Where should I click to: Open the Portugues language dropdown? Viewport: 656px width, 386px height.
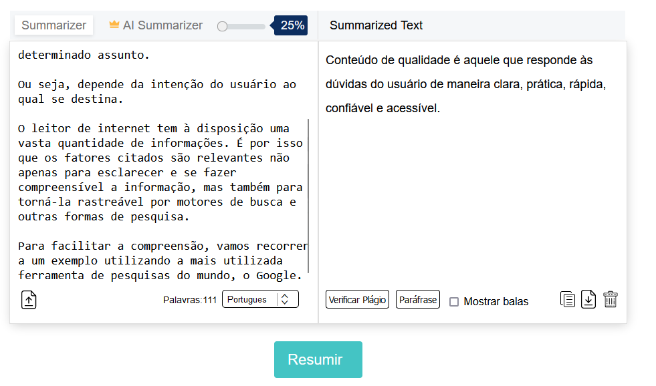[x=251, y=300]
